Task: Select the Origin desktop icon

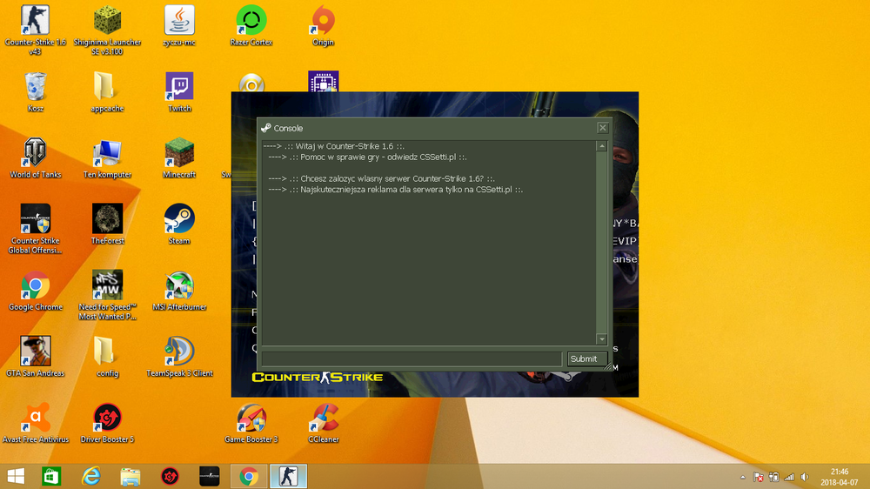Action: [323, 25]
